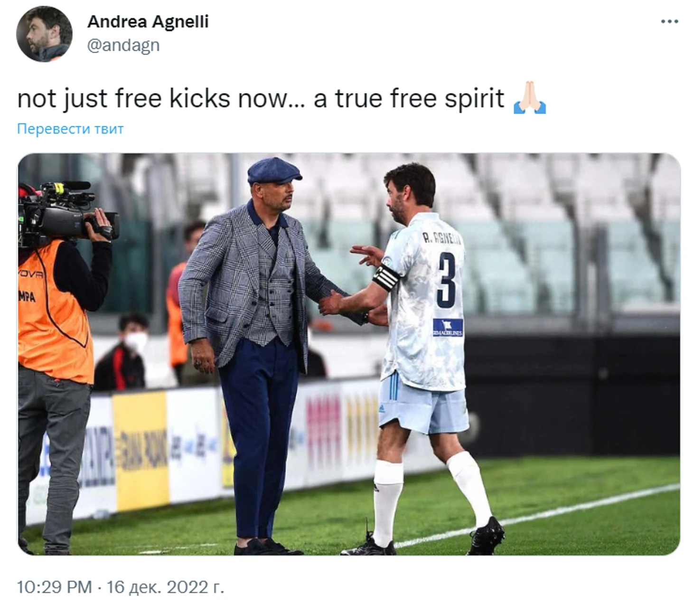Open the attached tweet photo
The height and width of the screenshot is (604, 693).
(x=349, y=354)
